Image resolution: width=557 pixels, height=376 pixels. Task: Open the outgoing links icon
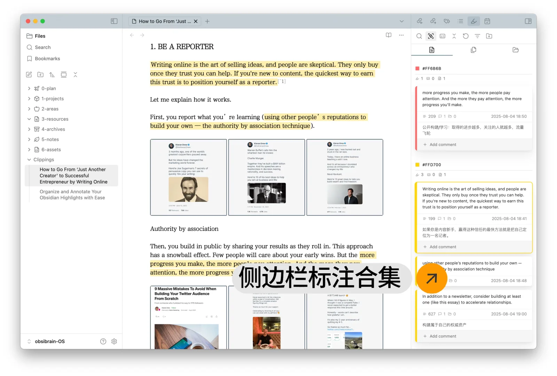point(433,21)
